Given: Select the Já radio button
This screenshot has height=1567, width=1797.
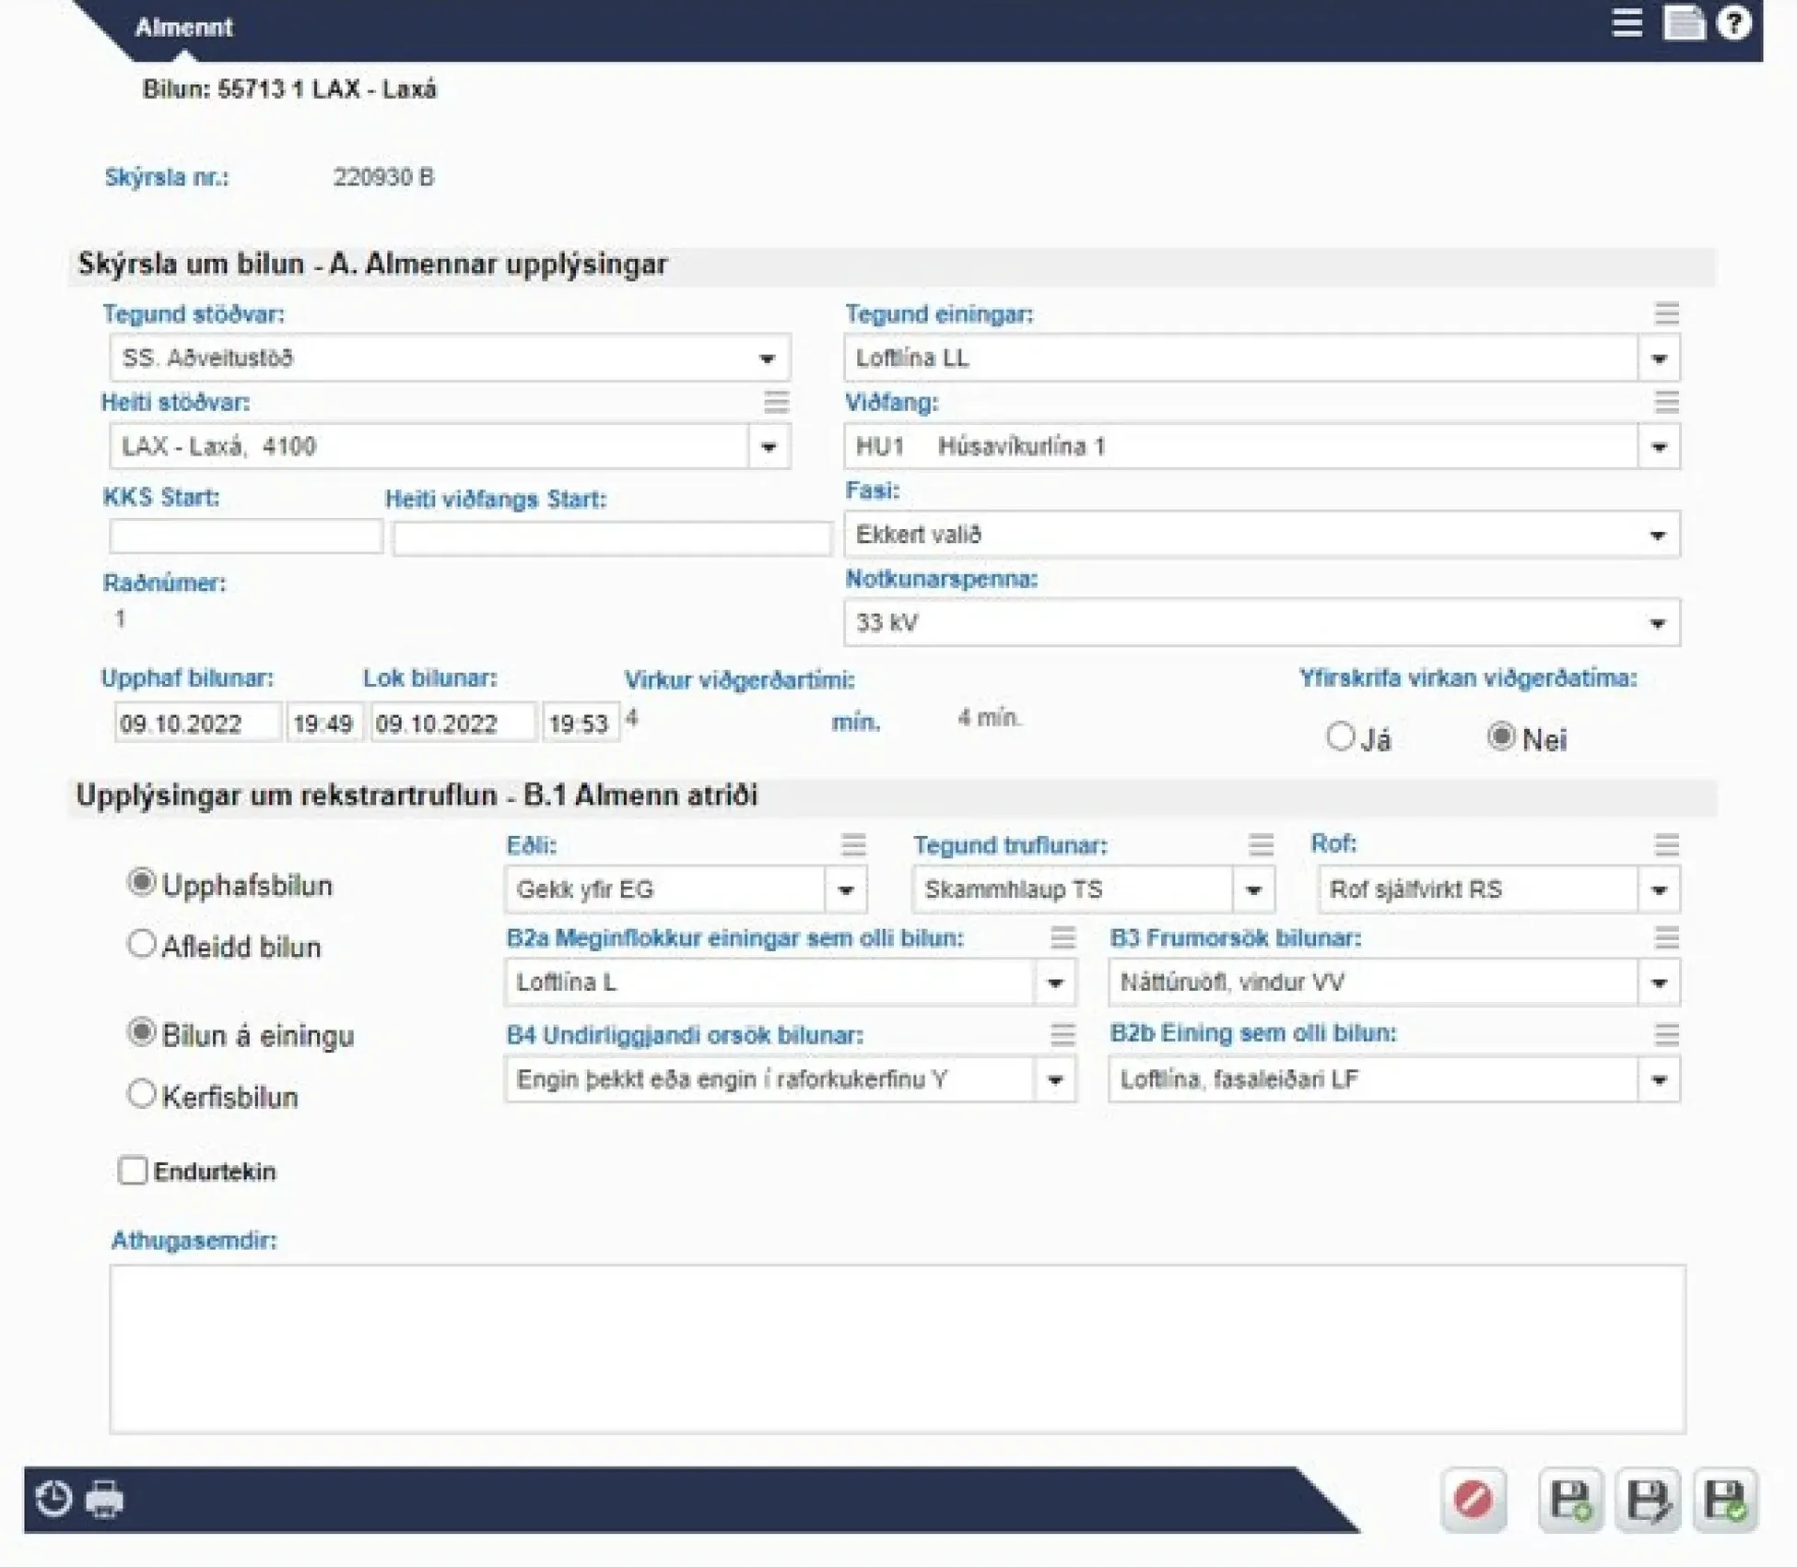Looking at the screenshot, I should point(1340,736).
